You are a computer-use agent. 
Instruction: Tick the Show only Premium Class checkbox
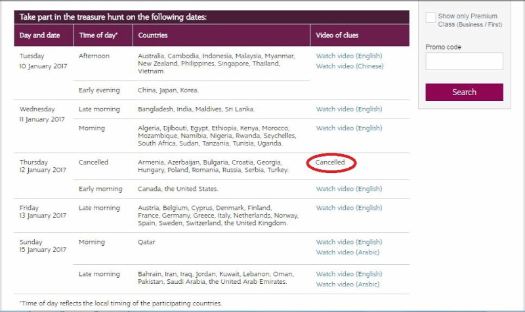pos(430,18)
